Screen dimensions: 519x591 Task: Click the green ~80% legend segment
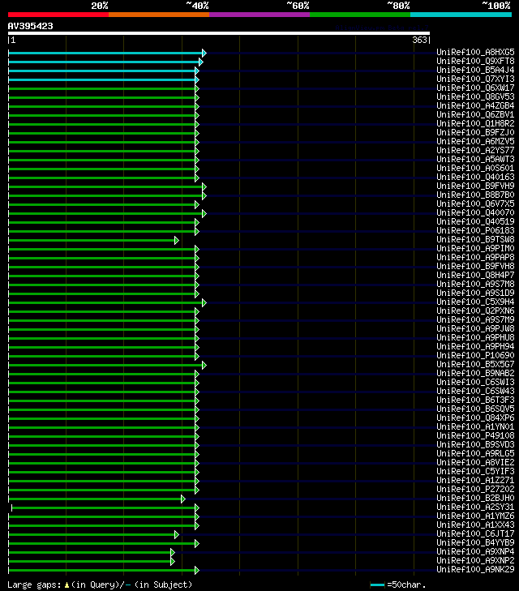[360, 15]
